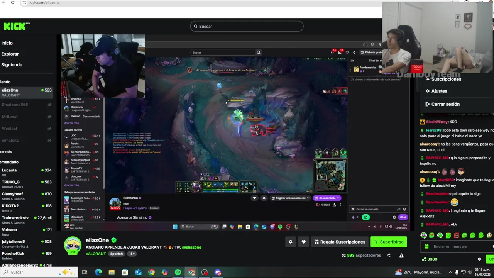Click Martii150 username in chat

[x=446, y=180]
